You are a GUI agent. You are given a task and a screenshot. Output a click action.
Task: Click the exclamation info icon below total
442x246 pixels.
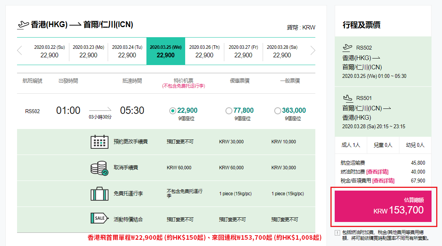pos(337,233)
